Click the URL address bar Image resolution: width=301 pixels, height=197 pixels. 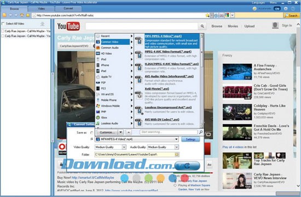point(118,15)
